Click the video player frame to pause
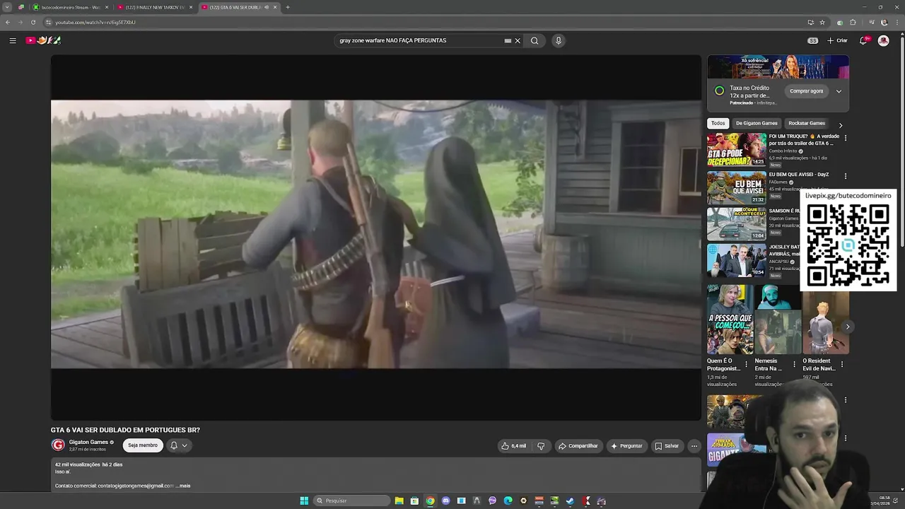905x509 pixels. click(376, 238)
